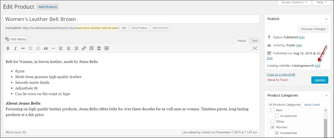The height and width of the screenshot is (138, 334).
Task: Edit the Visibility setting
Action: pyautogui.click(x=299, y=45)
